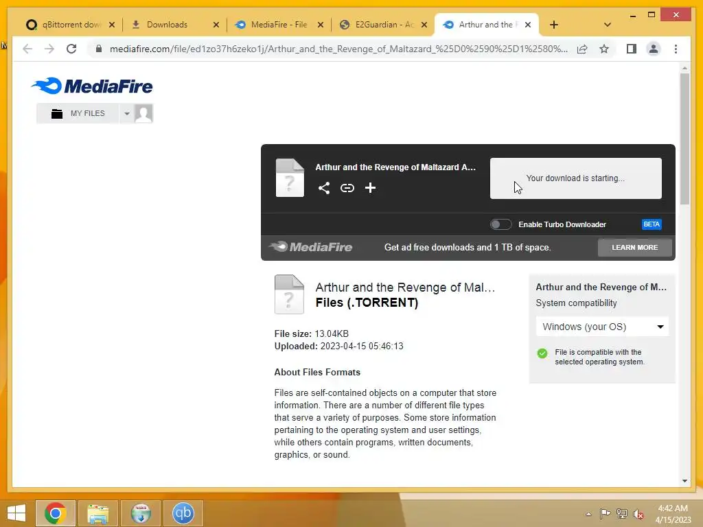Click the scrollbar down arrow
Image resolution: width=703 pixels, height=527 pixels.
(x=684, y=481)
